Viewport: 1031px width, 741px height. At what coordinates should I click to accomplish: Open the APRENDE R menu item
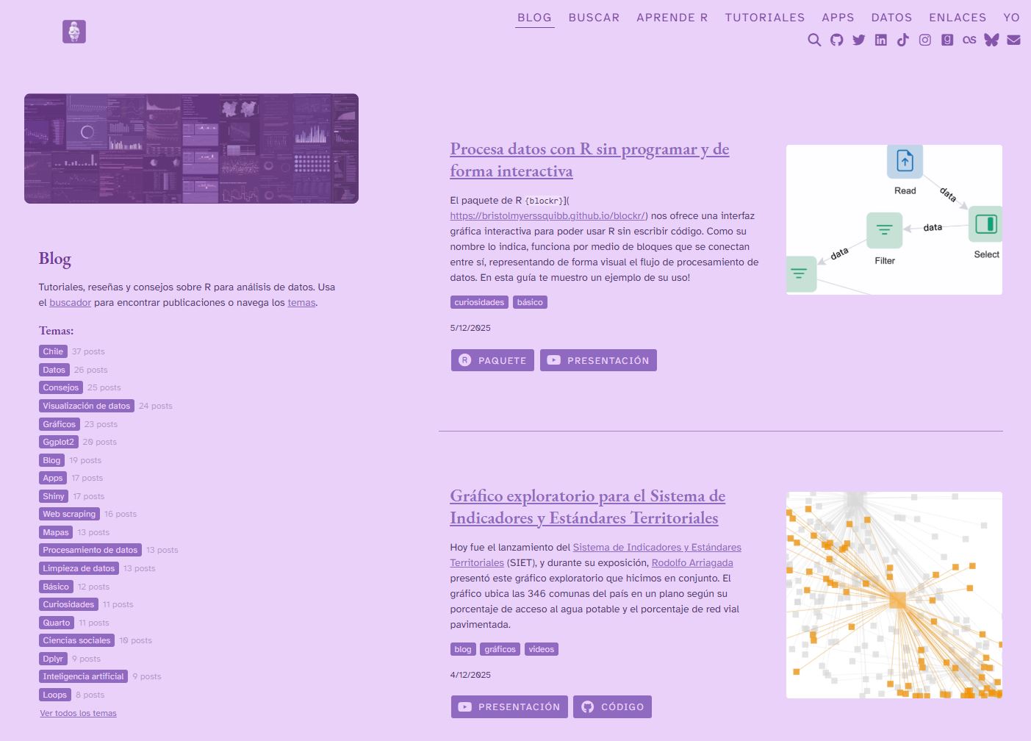pos(672,18)
